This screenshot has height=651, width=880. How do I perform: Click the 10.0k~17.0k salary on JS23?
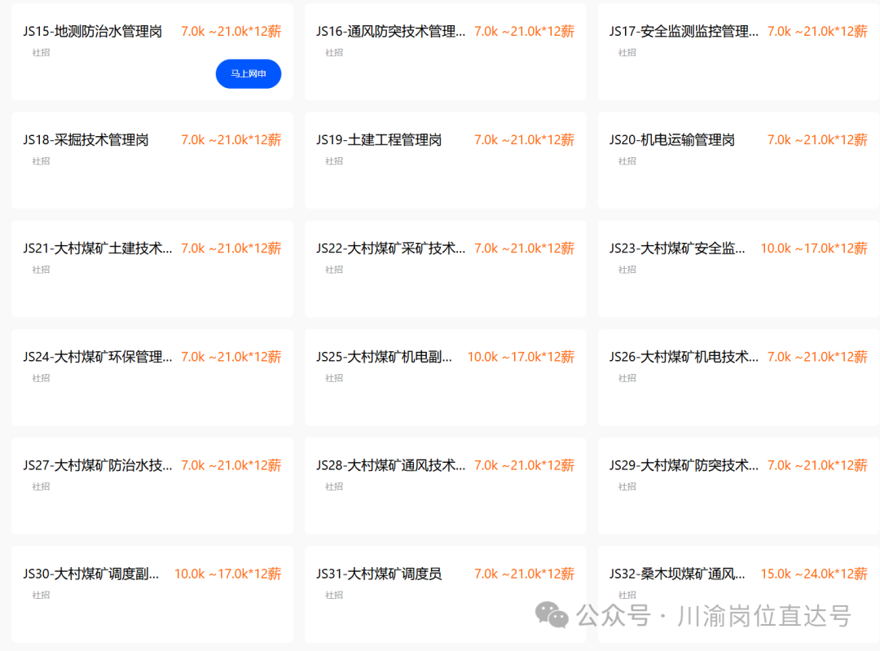pos(814,248)
